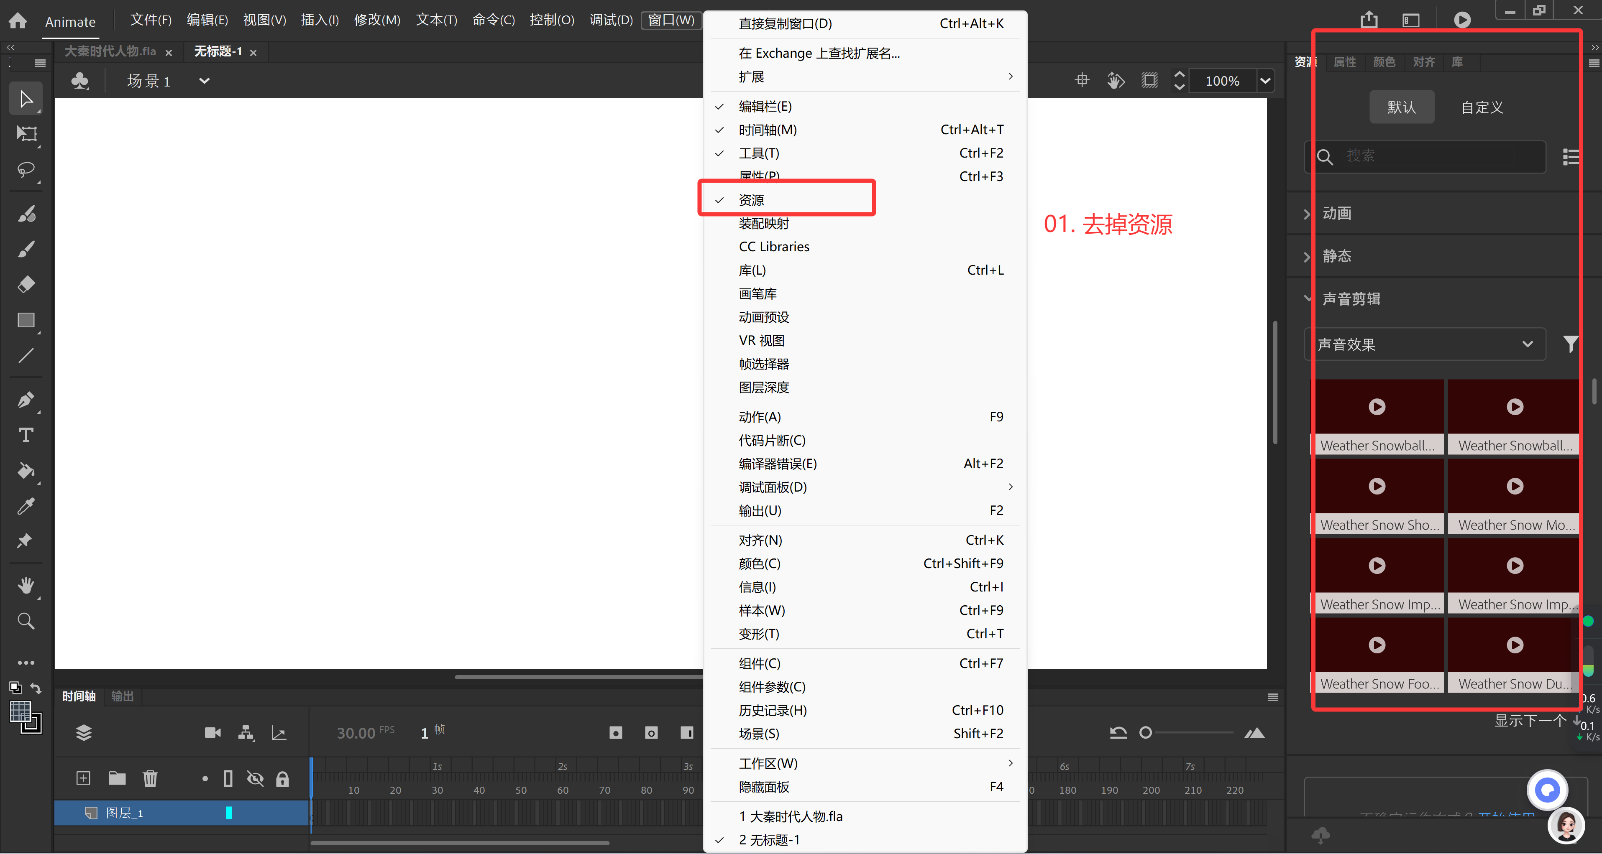Select the Lasso tool
This screenshot has width=1602, height=854.
[26, 169]
